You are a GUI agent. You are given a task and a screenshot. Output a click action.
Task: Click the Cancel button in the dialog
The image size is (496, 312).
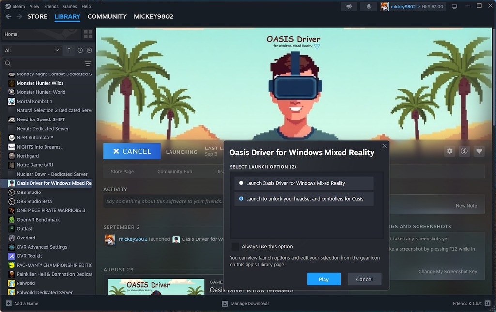pyautogui.click(x=364, y=279)
